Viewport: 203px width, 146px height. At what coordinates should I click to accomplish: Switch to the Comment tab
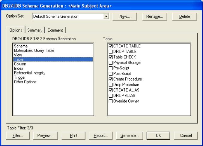pos(55,30)
